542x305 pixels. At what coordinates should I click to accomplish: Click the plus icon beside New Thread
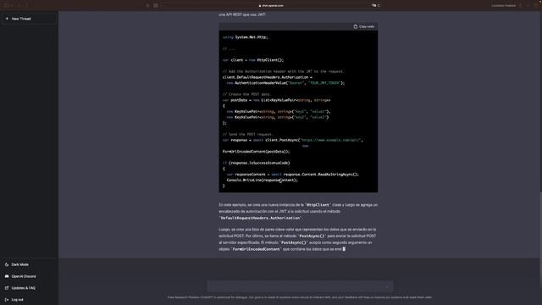[7, 19]
